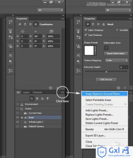Image resolution: width=133 pixels, height=158 pixels.
Task: Open Shape Preset picker arrow
Action: pos(95,50)
